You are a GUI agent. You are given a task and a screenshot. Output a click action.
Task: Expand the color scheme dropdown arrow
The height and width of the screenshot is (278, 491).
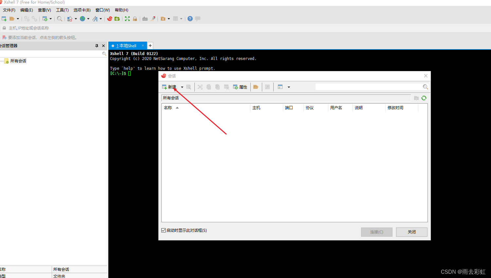tap(76, 19)
